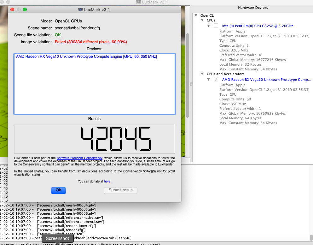Open the donate 'here.' link
This screenshot has height=245, width=313.
pyautogui.click(x=107, y=182)
